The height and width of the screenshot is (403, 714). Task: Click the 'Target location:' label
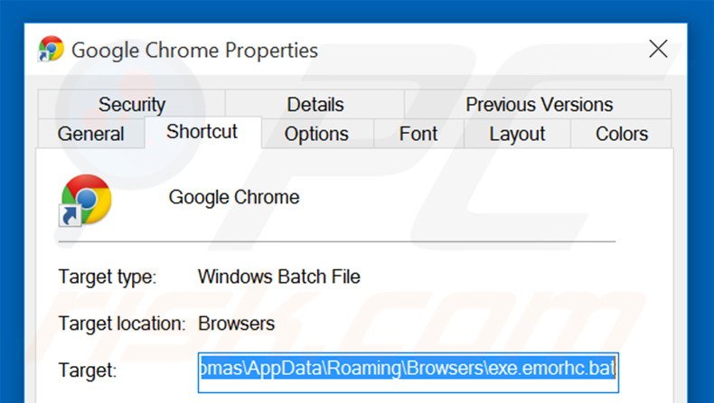(x=122, y=323)
